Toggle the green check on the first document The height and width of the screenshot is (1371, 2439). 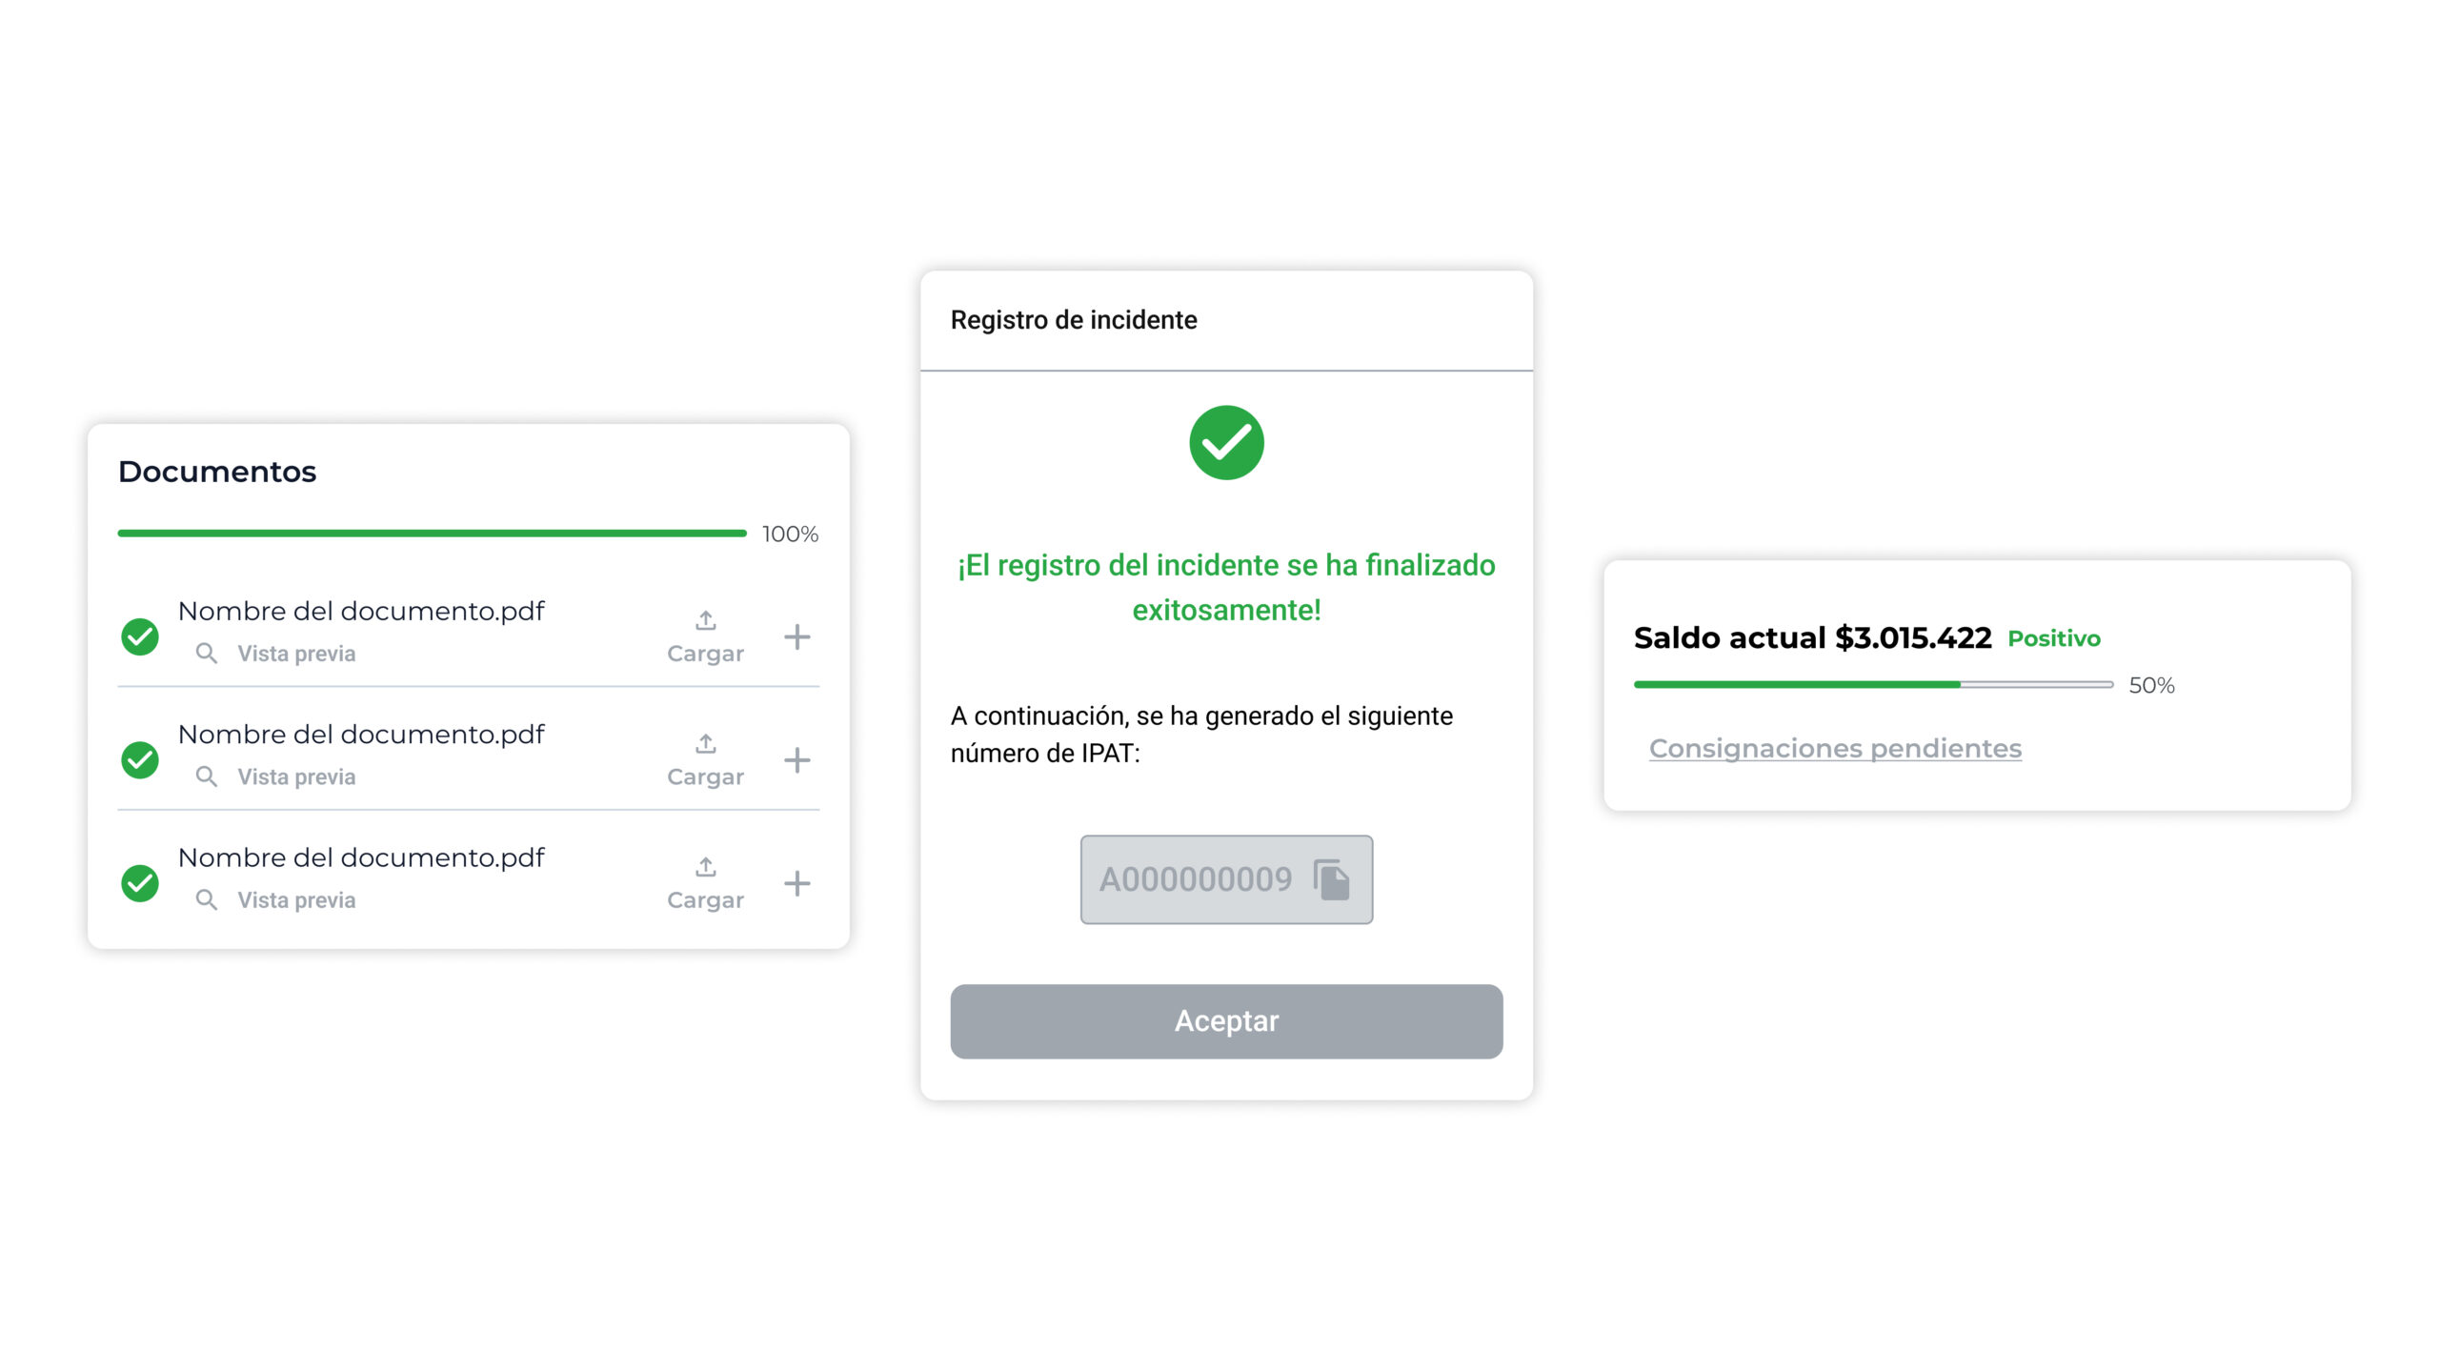140,637
